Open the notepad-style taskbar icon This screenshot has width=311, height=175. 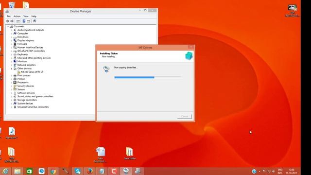tap(102, 171)
